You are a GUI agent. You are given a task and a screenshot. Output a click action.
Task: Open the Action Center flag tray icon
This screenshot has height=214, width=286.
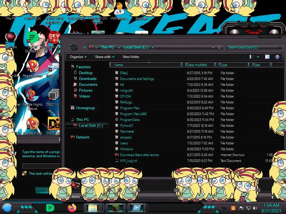click(242, 208)
